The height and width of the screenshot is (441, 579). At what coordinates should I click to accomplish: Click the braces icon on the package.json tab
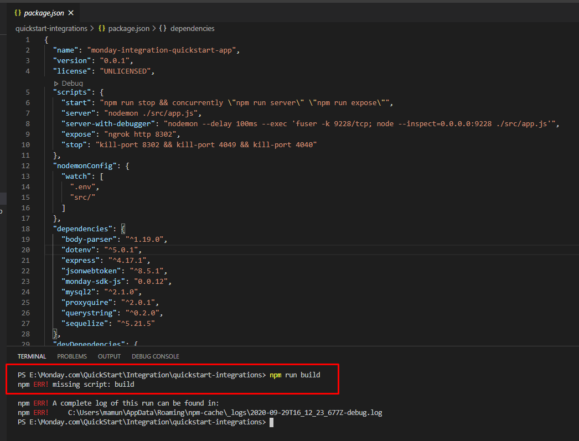[18, 13]
